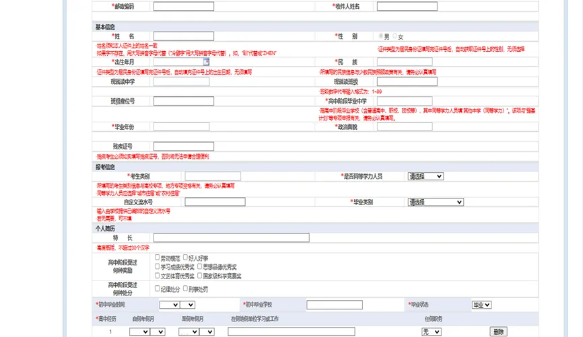Open the 自何年何月 month dropdown in row 1
This screenshot has width=583, height=337.
click(x=158, y=332)
